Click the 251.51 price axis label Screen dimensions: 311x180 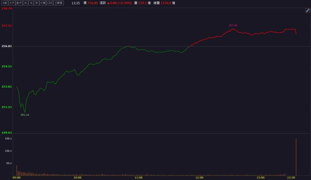click(7, 107)
